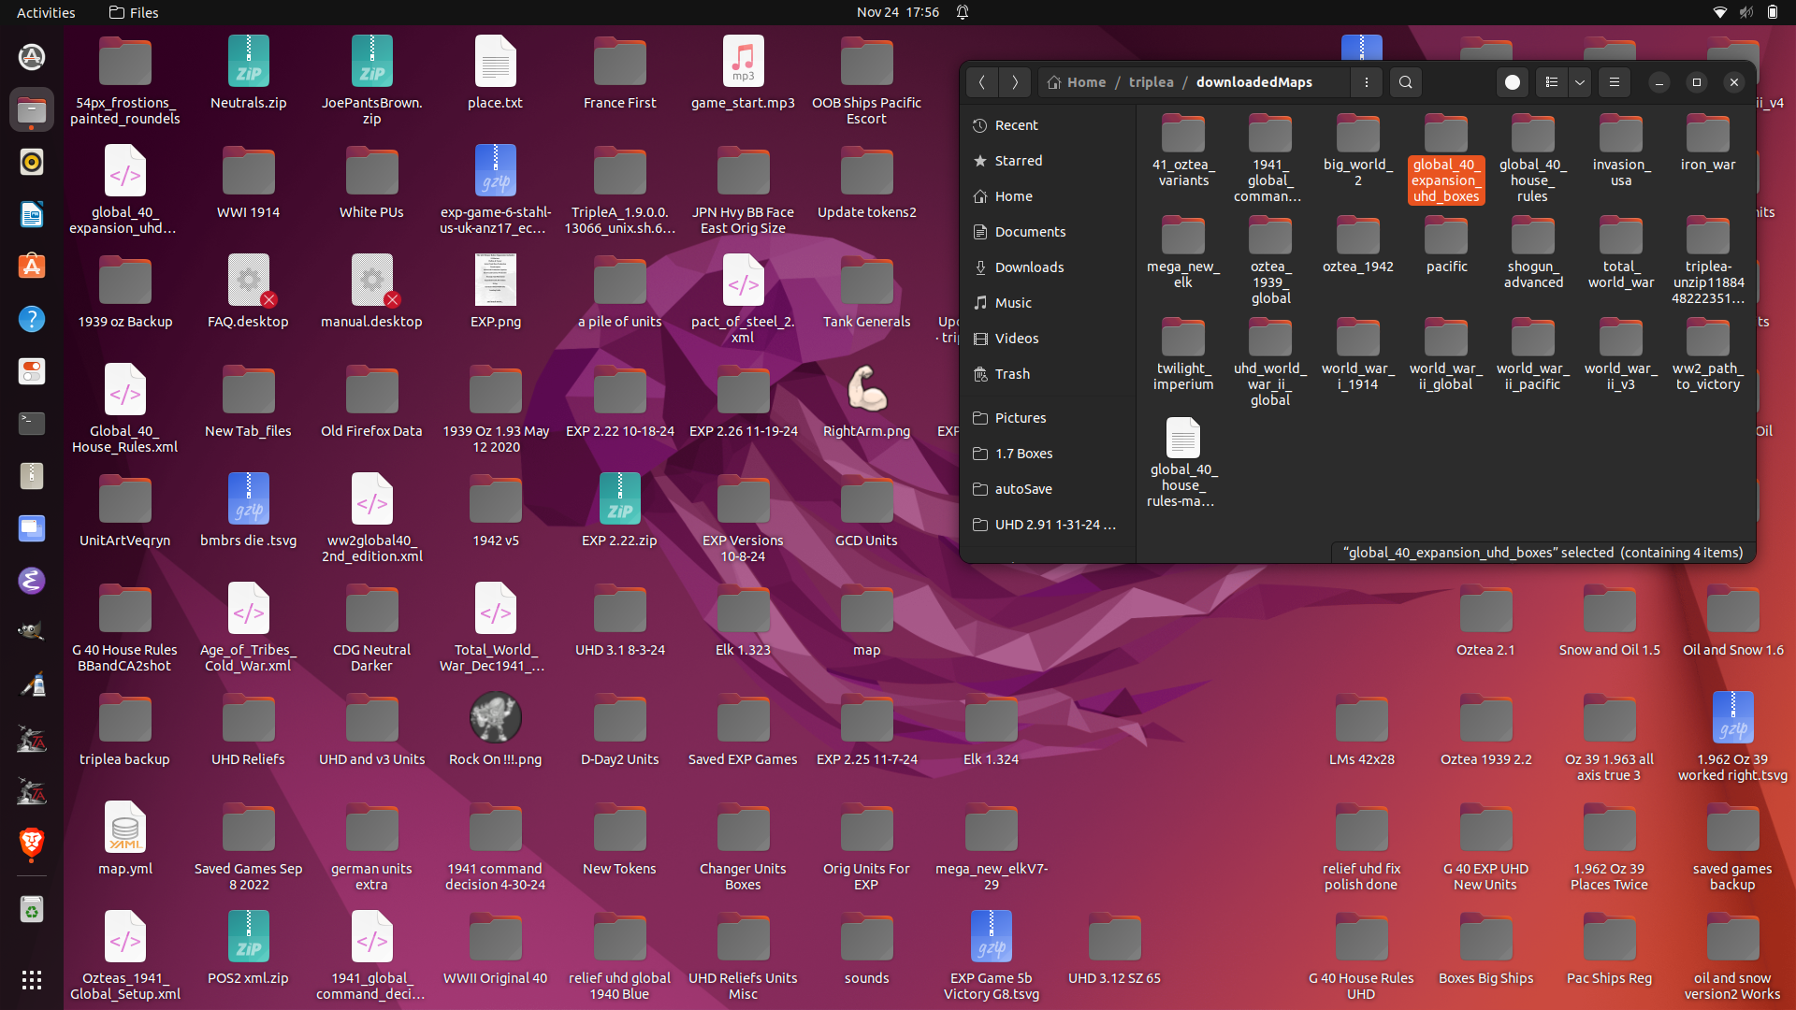Select RightArm.png on the desktop
The image size is (1796, 1010).
point(866,401)
